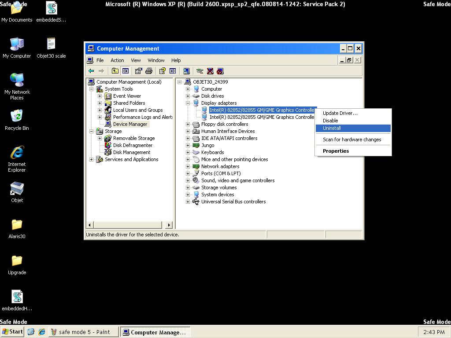Expand the Universal Serial Bus controllers category
The height and width of the screenshot is (338, 451).
(188, 202)
